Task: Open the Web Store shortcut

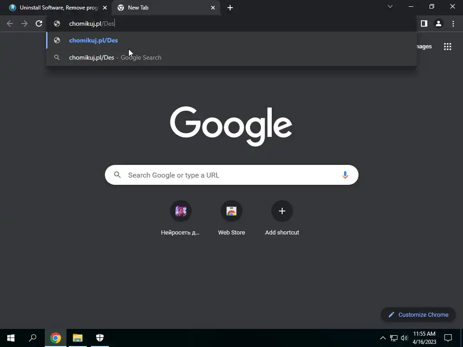Action: coord(231,218)
